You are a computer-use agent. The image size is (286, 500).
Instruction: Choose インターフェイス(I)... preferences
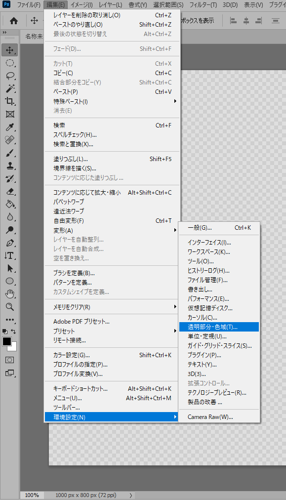(219, 243)
